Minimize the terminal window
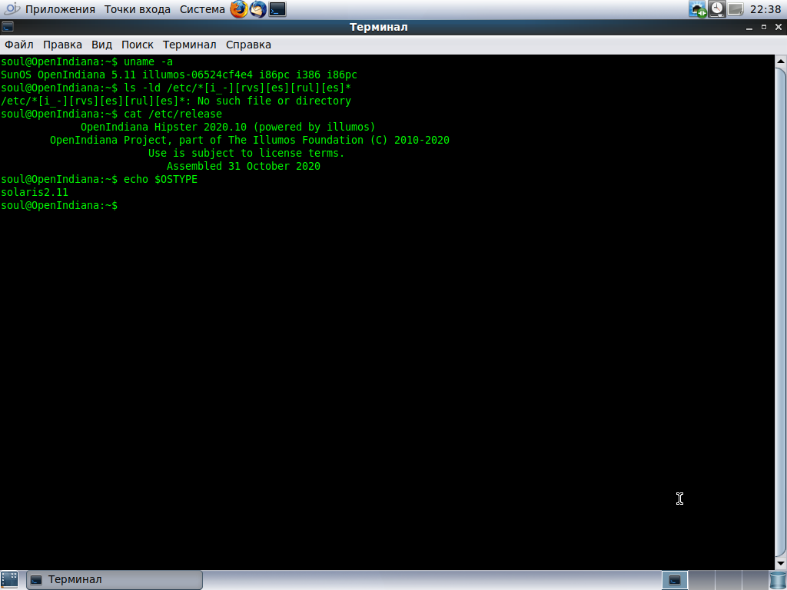This screenshot has height=590, width=787. (749, 28)
